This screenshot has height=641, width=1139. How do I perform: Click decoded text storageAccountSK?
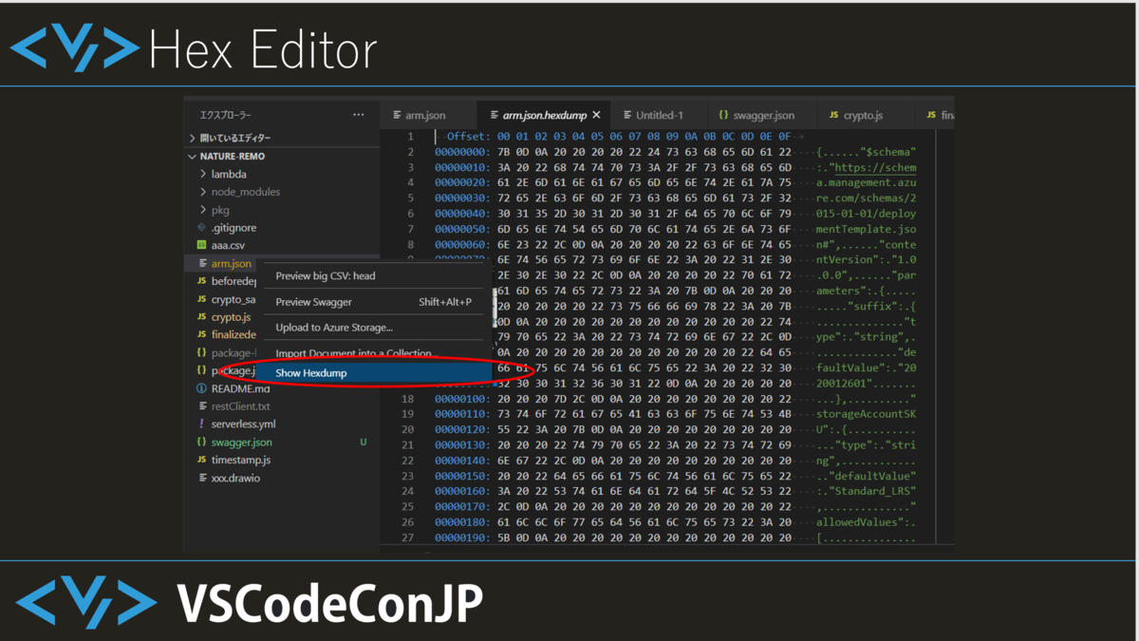(867, 414)
